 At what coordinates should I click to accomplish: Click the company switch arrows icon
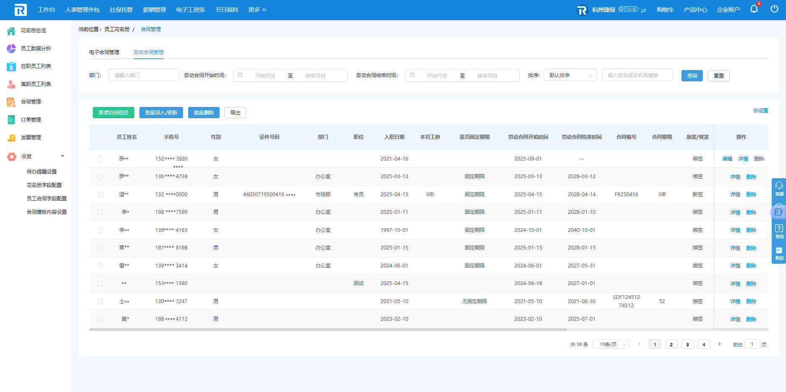pos(643,10)
